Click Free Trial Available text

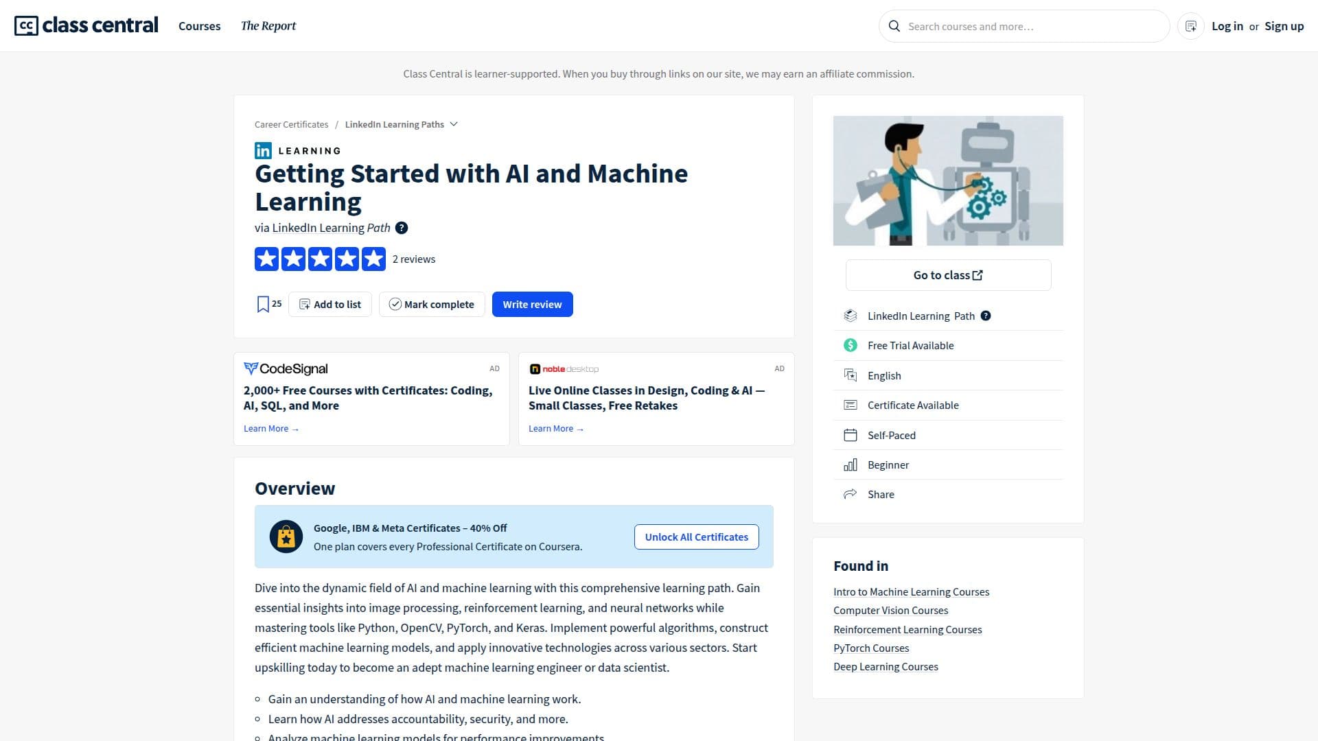click(x=910, y=345)
